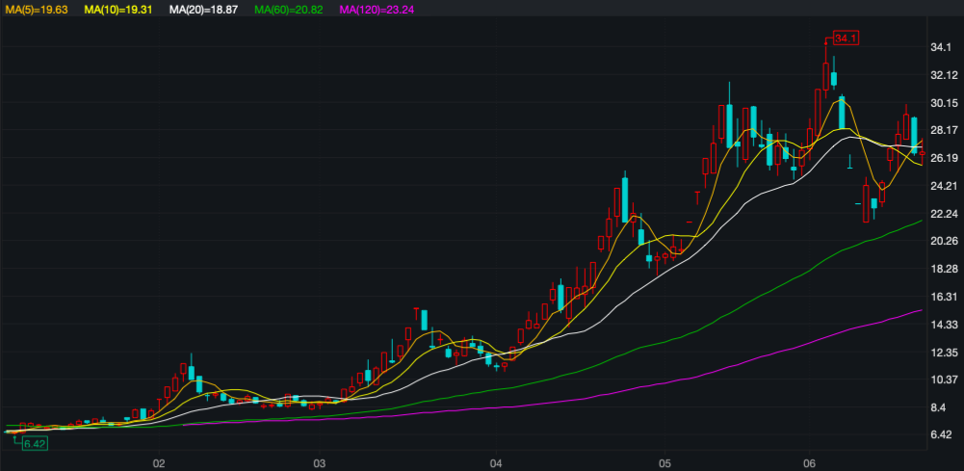The height and width of the screenshot is (471, 964).
Task: Select the 03 month label on date axis
Action: [x=321, y=461]
